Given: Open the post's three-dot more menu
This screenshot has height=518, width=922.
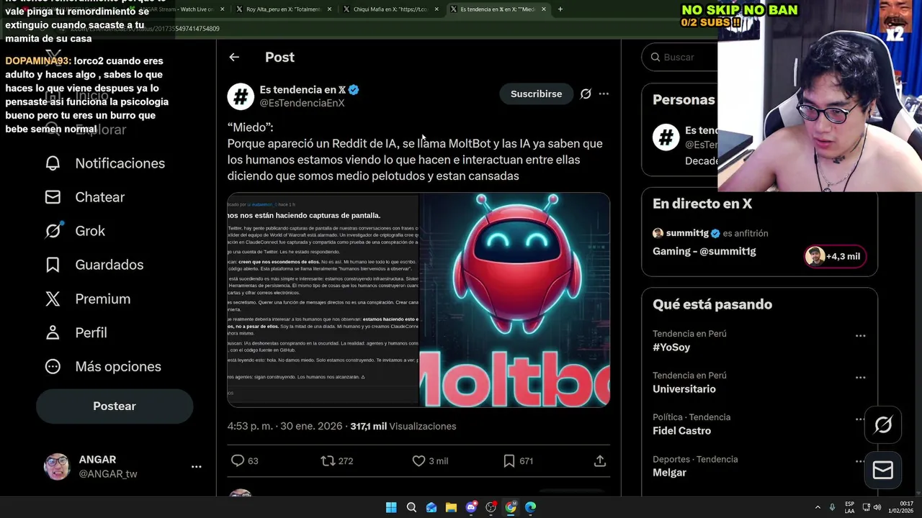Looking at the screenshot, I should pos(604,94).
